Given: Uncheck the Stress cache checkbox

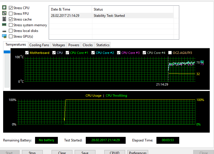Looking at the screenshot, I should click(x=11, y=19).
